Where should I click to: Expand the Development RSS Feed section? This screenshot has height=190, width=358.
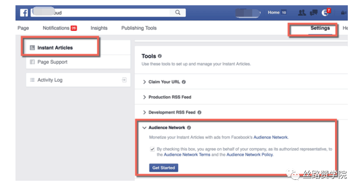(x=144, y=112)
